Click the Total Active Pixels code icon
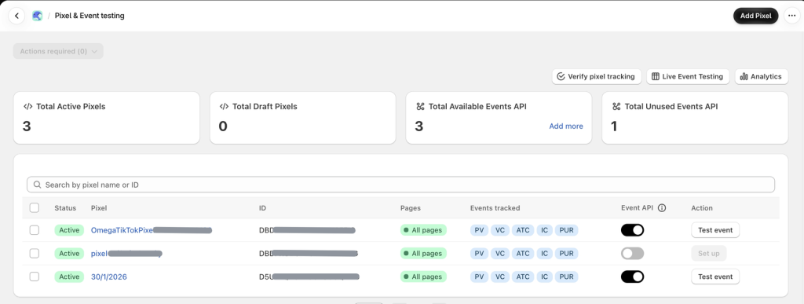 click(x=27, y=107)
